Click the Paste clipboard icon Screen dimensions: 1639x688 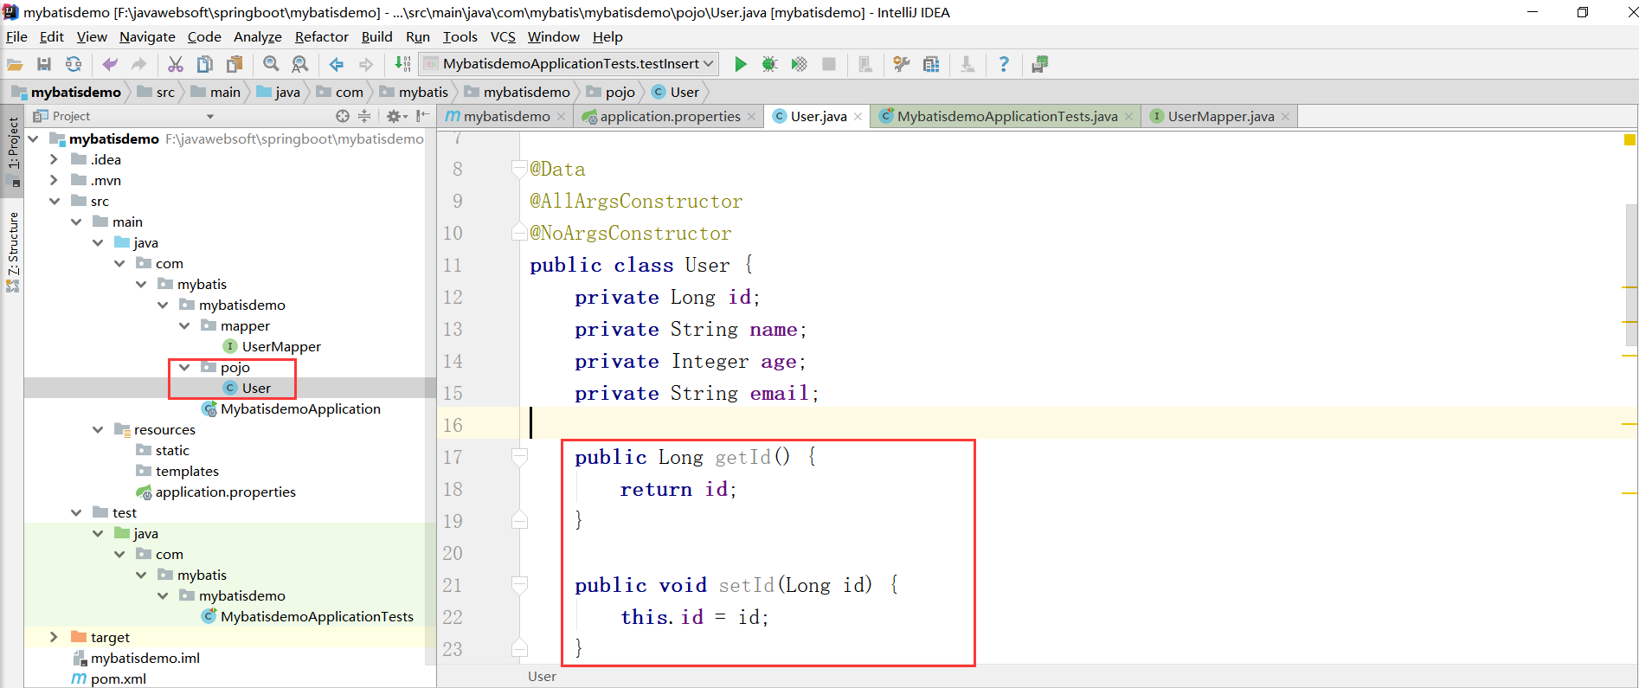(x=235, y=64)
